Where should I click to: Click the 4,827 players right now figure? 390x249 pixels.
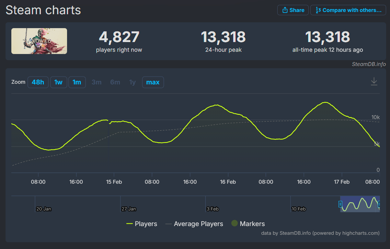pos(119,37)
